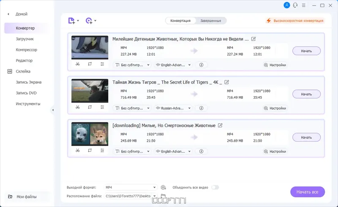
Task: Select Конвертер in sidebar
Action: (x=26, y=28)
